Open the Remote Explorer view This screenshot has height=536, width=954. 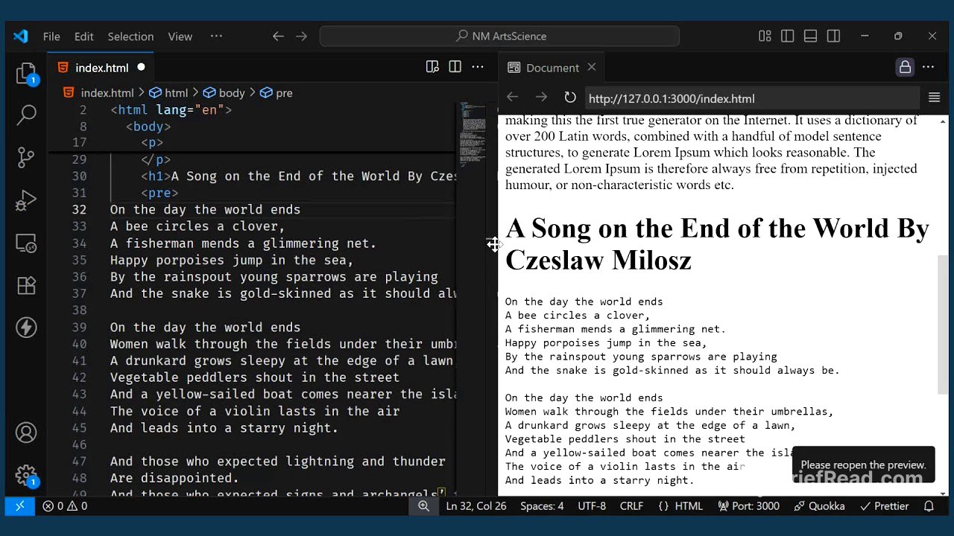tap(26, 243)
